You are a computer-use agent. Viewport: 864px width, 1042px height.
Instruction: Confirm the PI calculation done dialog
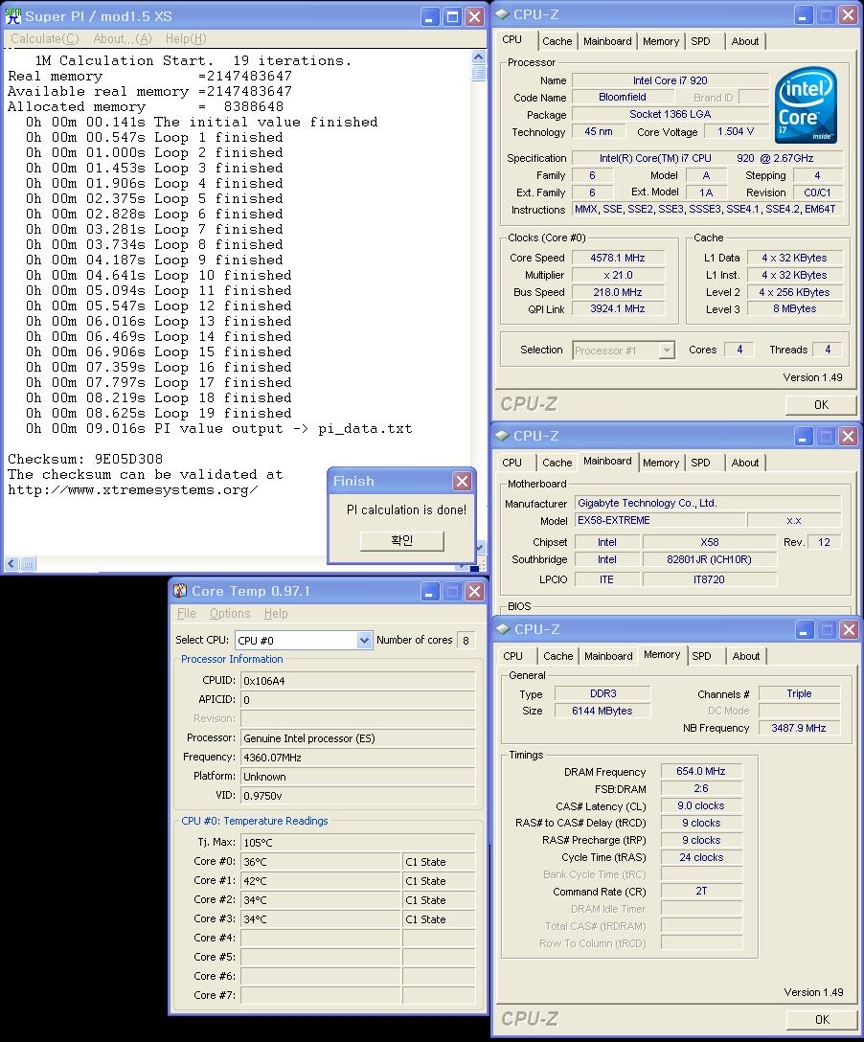click(x=402, y=541)
